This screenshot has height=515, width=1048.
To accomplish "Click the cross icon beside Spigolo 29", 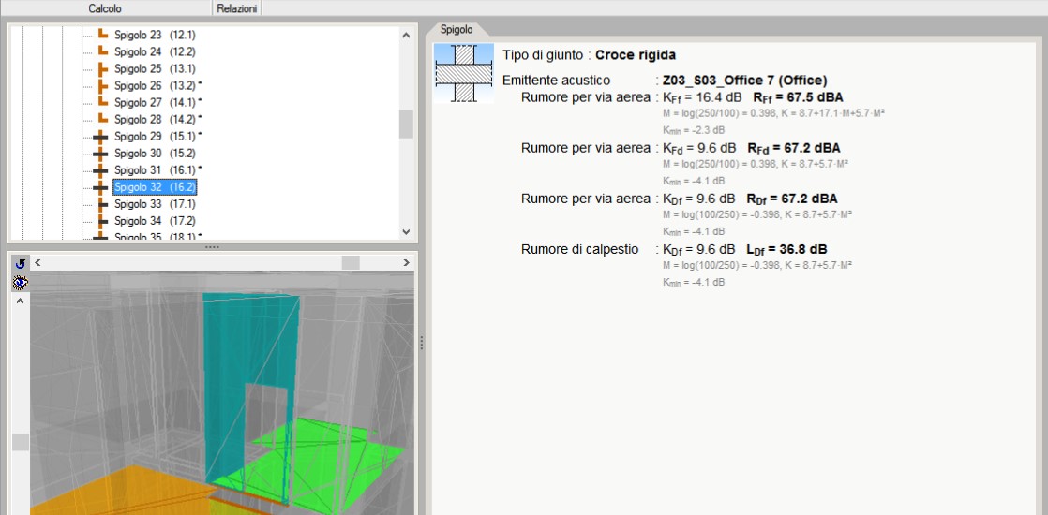I will click(102, 136).
